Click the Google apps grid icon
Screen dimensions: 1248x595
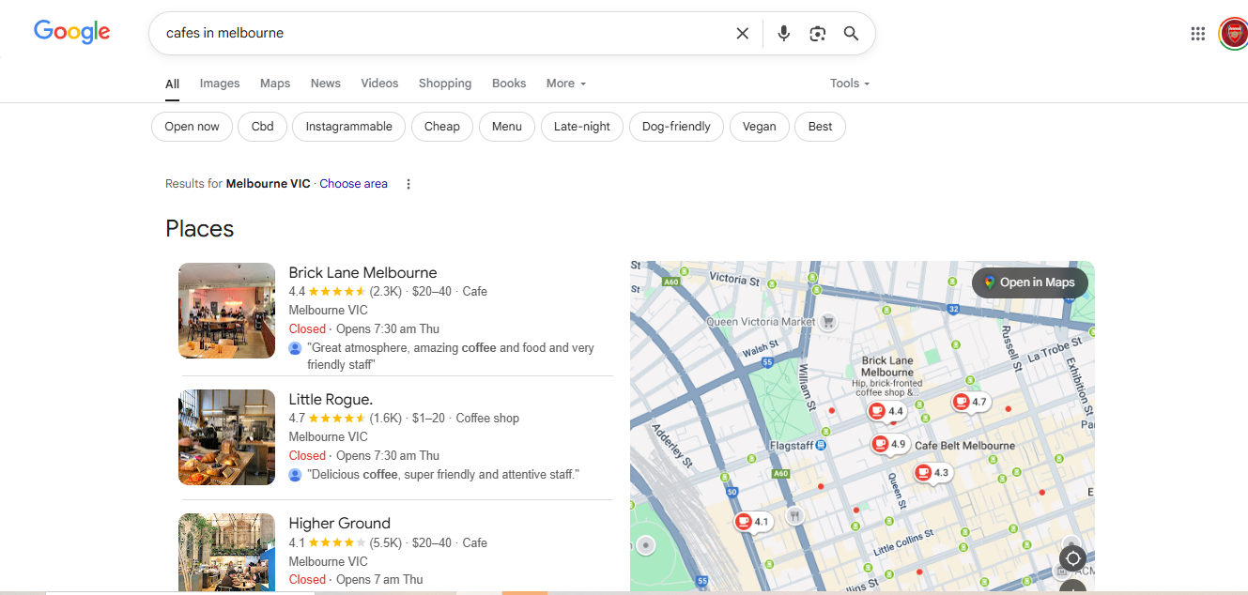tap(1197, 33)
